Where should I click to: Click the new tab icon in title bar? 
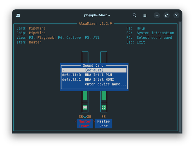(x=18, y=15)
